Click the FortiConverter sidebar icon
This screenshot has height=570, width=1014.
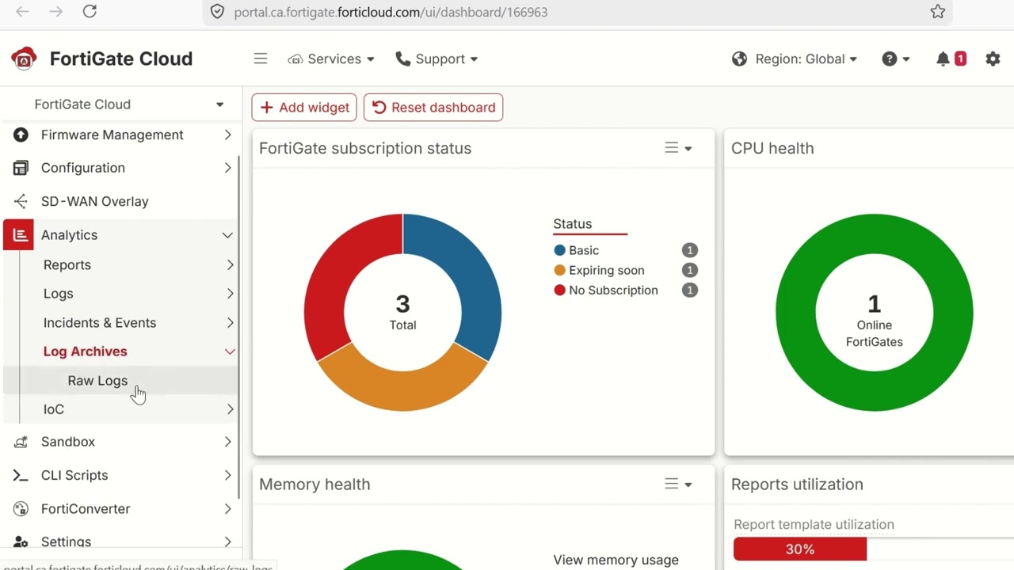21,509
